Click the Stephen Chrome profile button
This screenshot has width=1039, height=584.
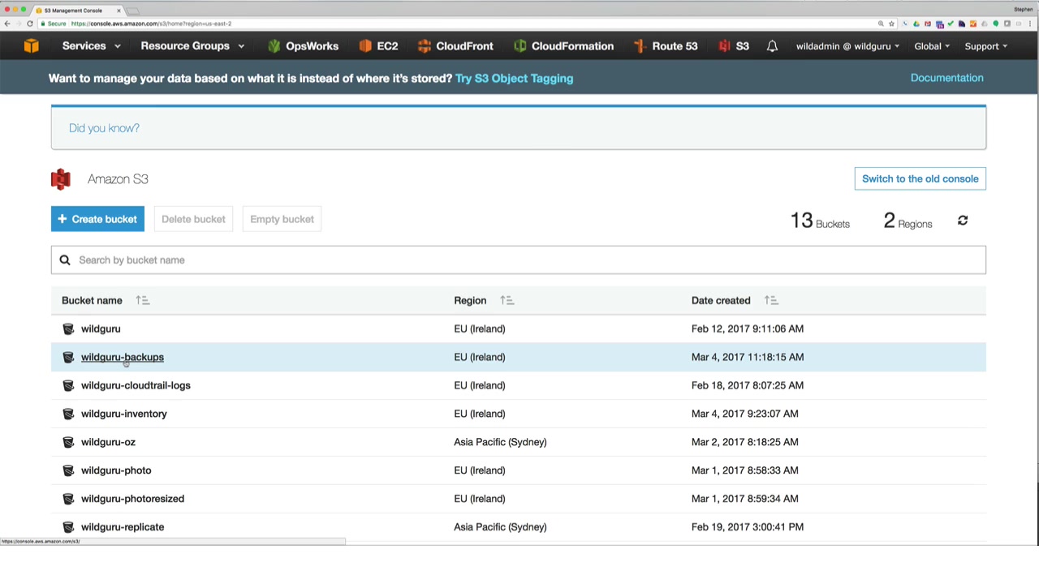(x=1023, y=10)
